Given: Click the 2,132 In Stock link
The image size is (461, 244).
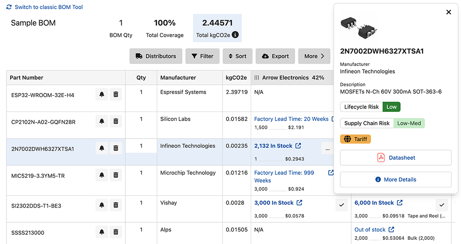Looking at the screenshot, I should (x=273, y=146).
